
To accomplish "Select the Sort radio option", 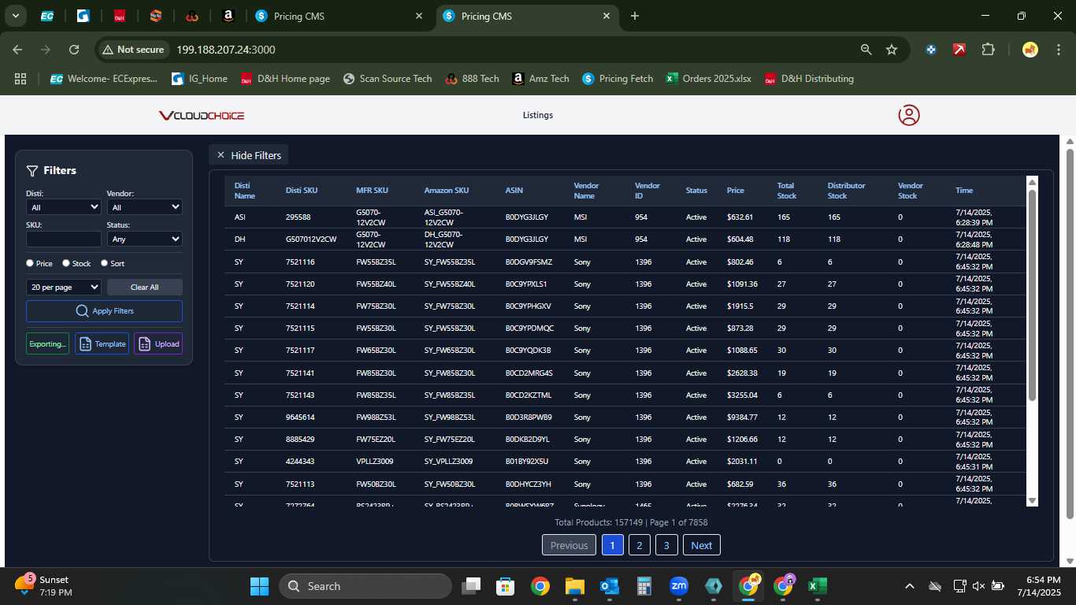I will [x=104, y=263].
